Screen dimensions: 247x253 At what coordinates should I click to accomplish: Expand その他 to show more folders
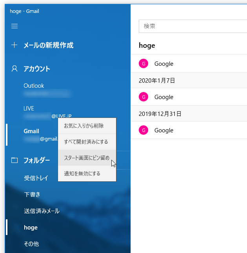point(31,244)
